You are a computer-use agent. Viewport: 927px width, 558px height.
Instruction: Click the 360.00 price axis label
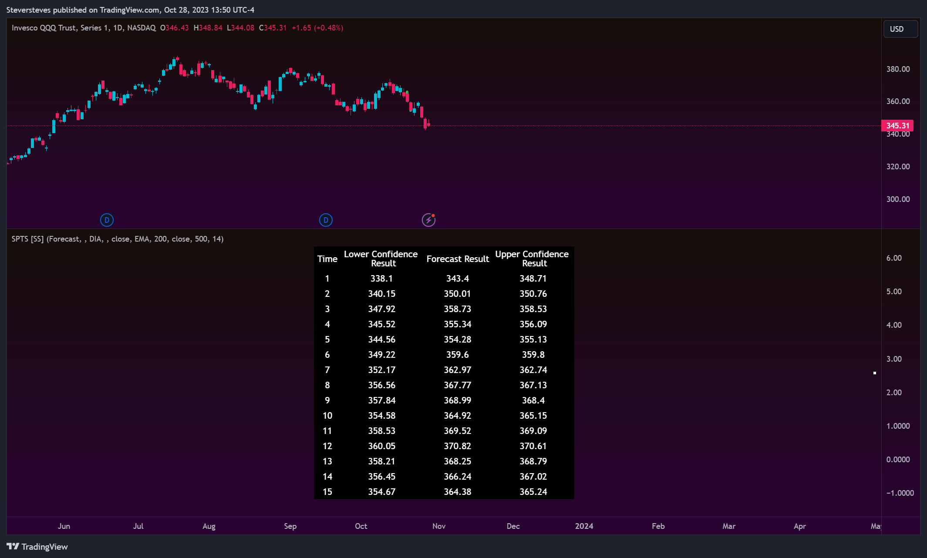point(898,101)
